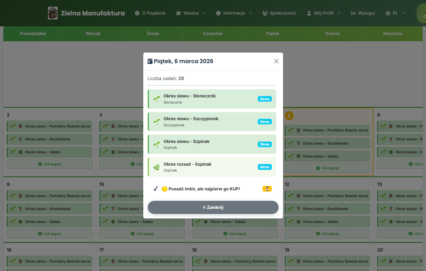Viewport: 426px width, 271px height.
Task: Toggle the checkmark for Posadź imbir task
Action: pos(156,189)
